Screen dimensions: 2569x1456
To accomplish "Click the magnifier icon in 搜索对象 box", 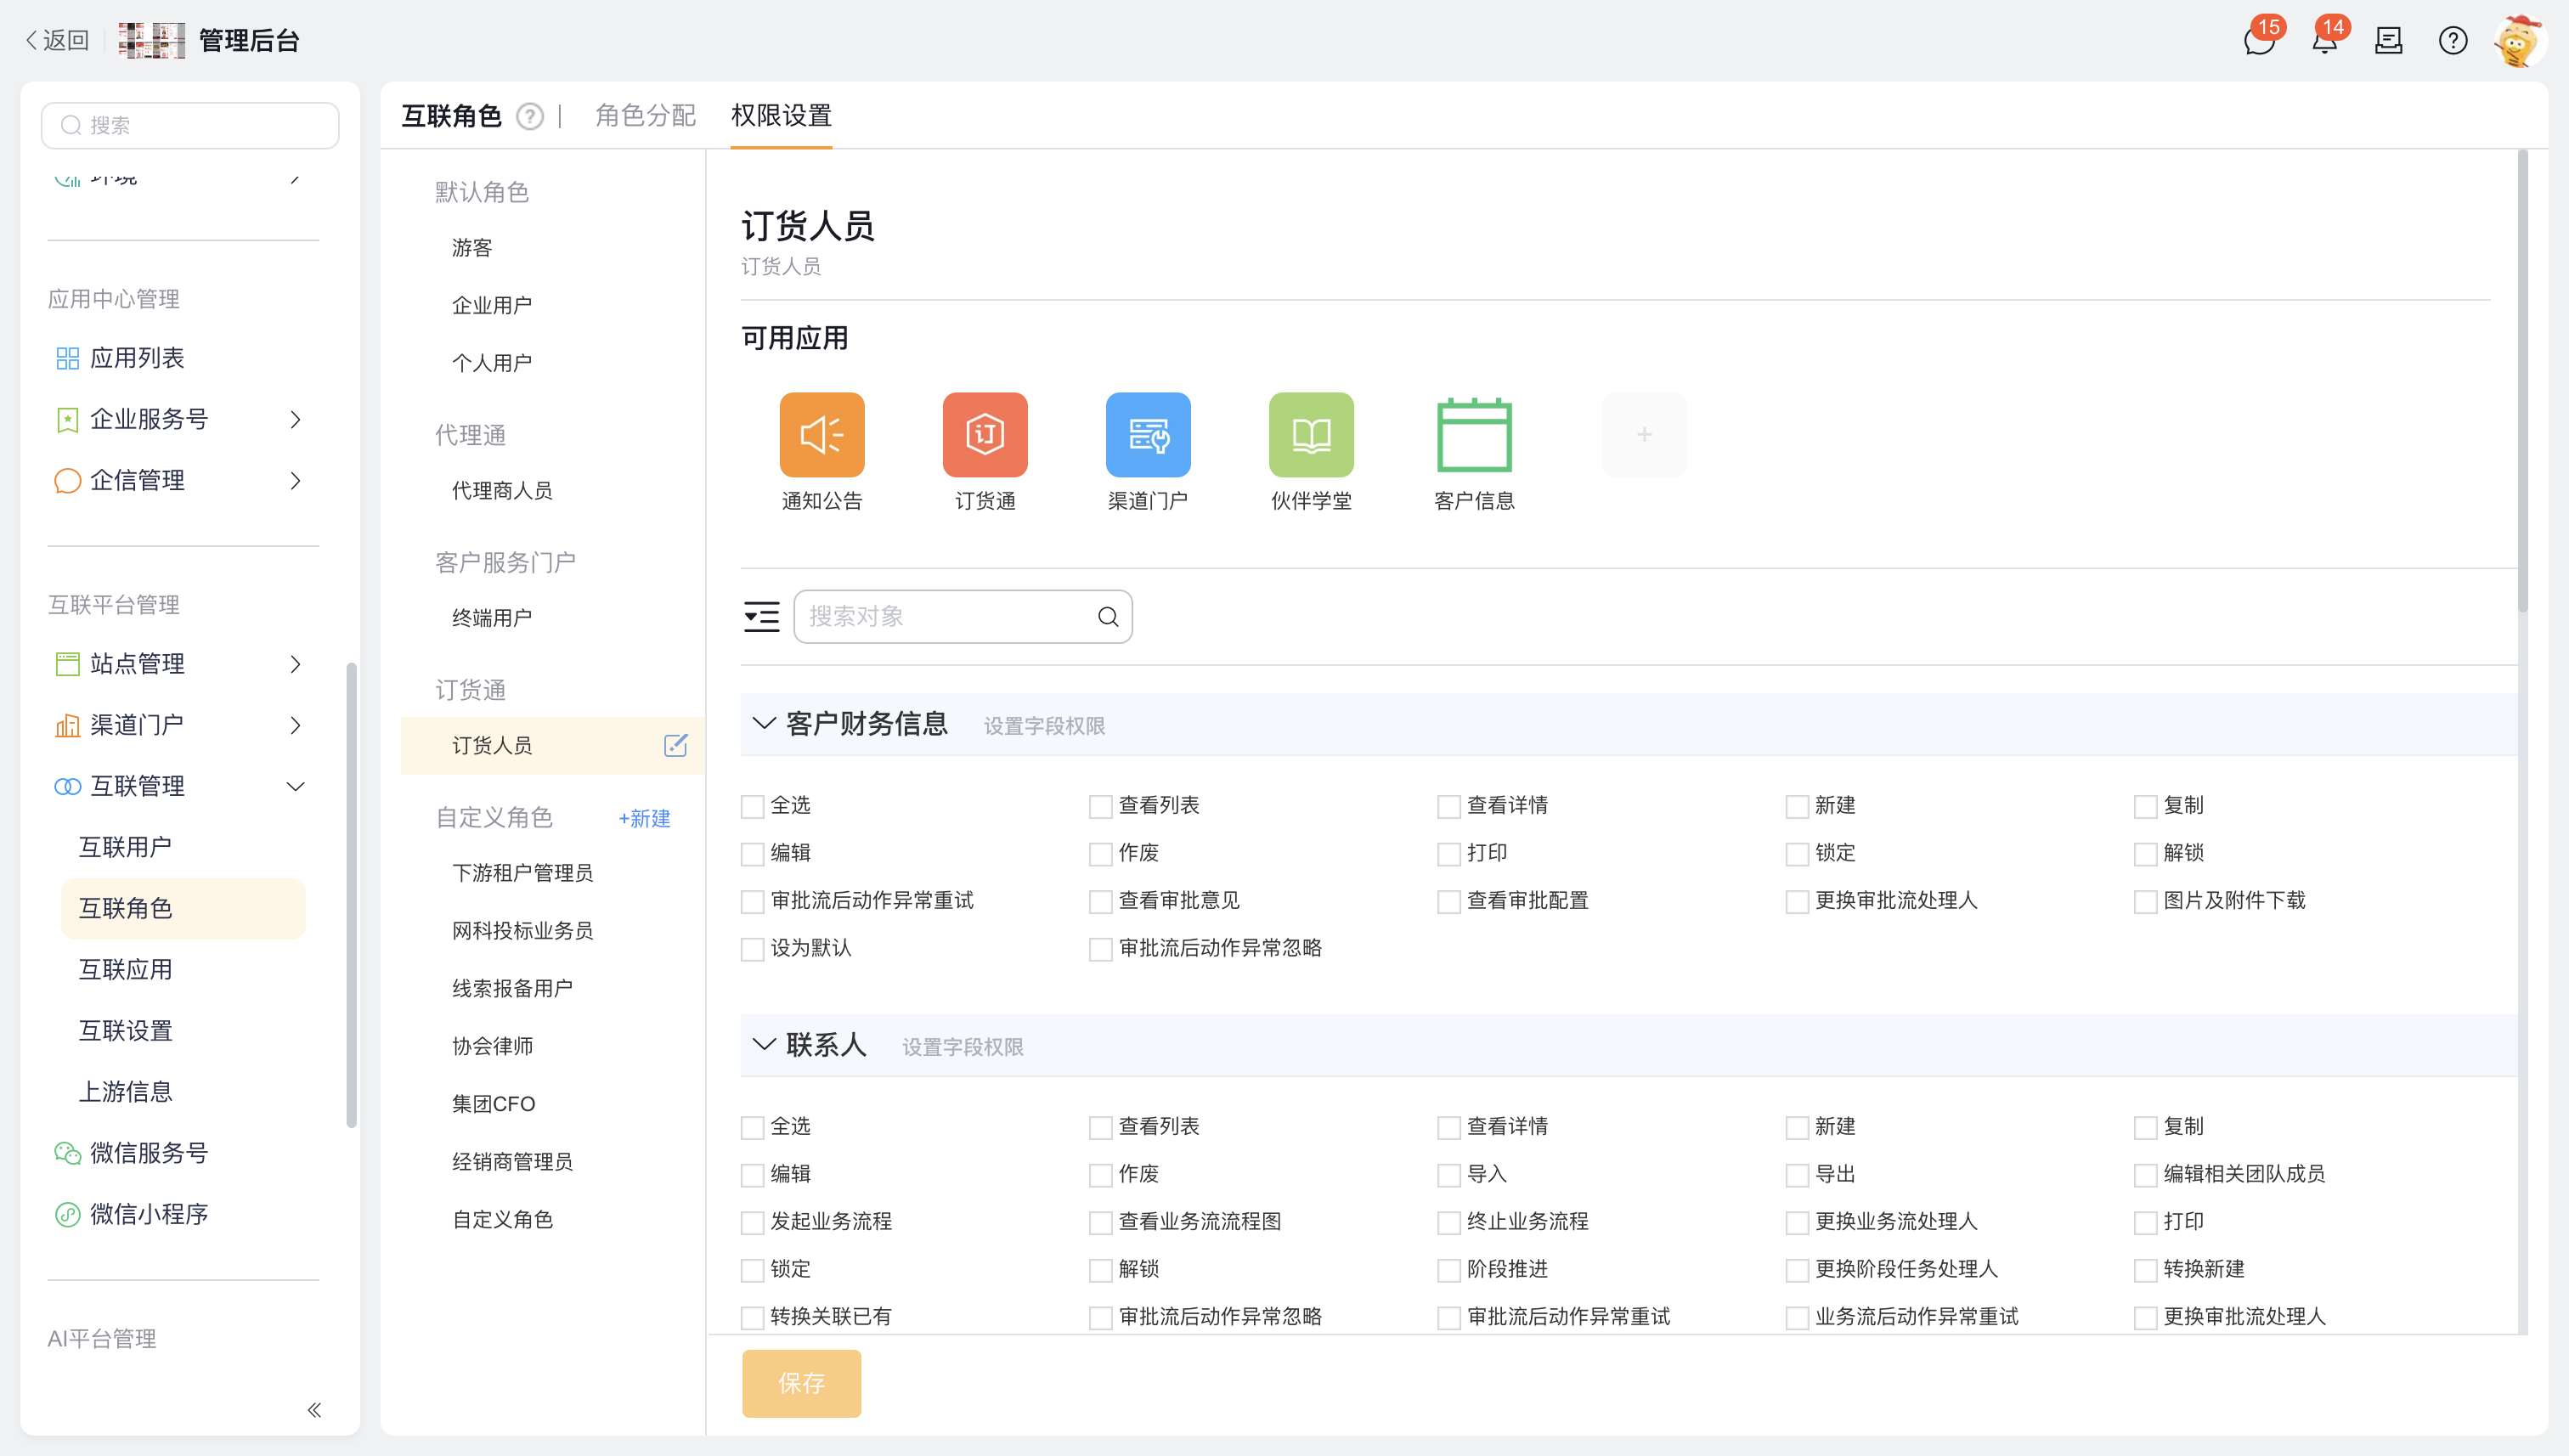I will point(1107,616).
